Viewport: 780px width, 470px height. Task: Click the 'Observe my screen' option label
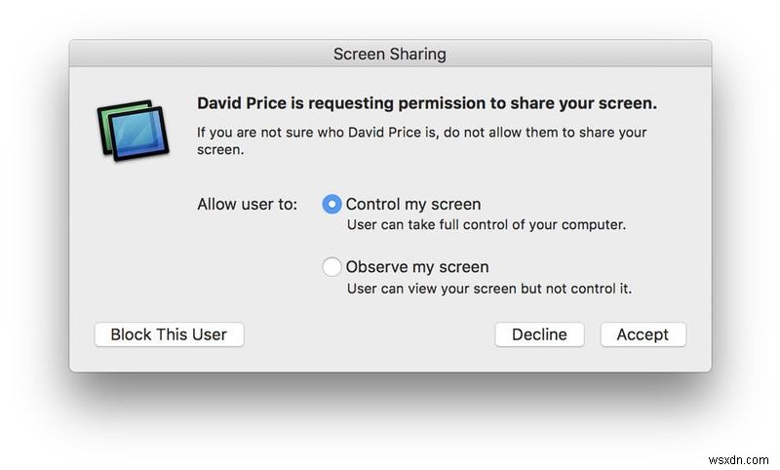(x=417, y=267)
